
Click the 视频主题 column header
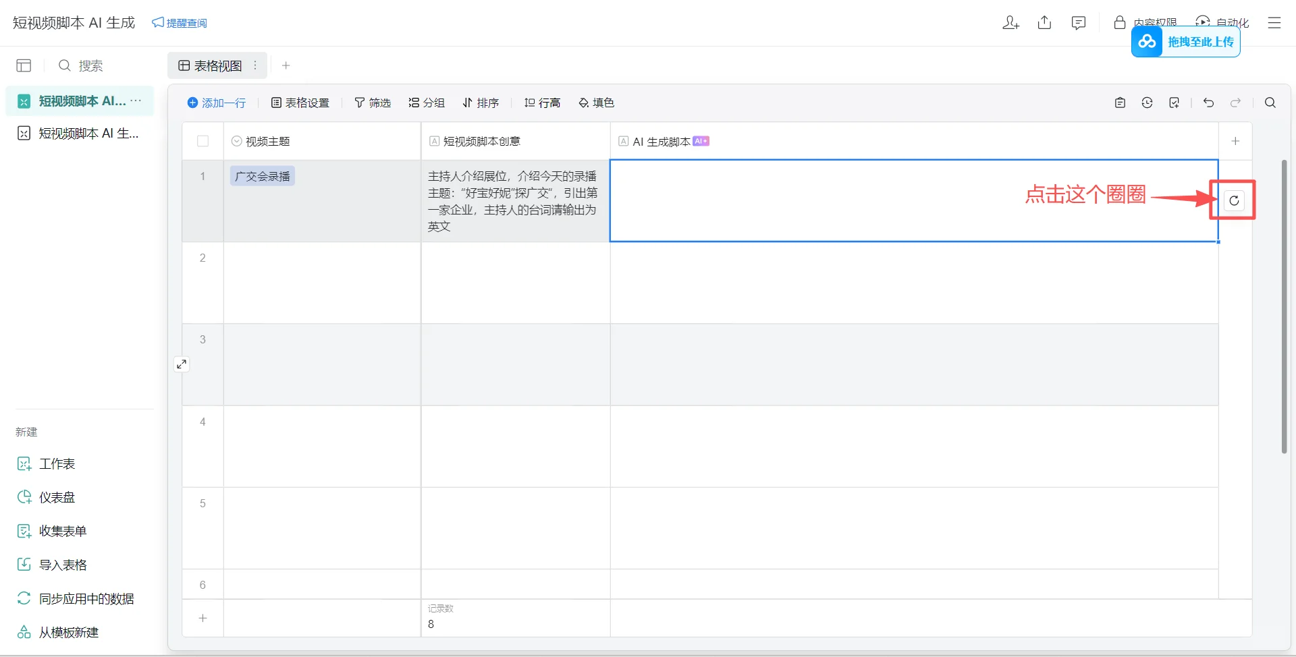[322, 141]
